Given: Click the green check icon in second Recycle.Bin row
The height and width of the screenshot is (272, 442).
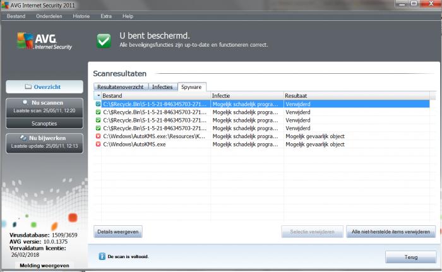Looking at the screenshot, I should pos(98,112).
